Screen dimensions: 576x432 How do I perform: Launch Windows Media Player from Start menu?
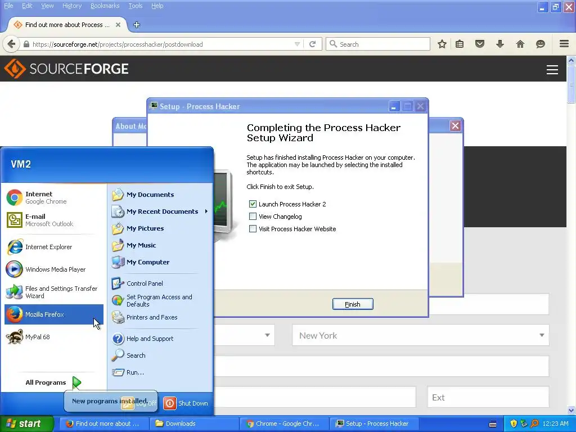[54, 269]
